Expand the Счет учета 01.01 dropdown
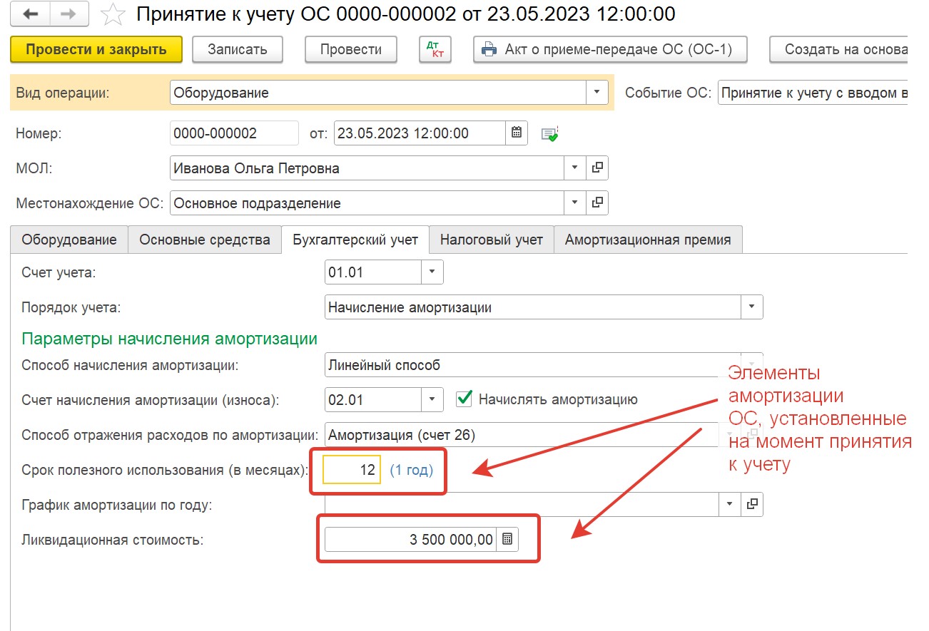 [x=432, y=272]
